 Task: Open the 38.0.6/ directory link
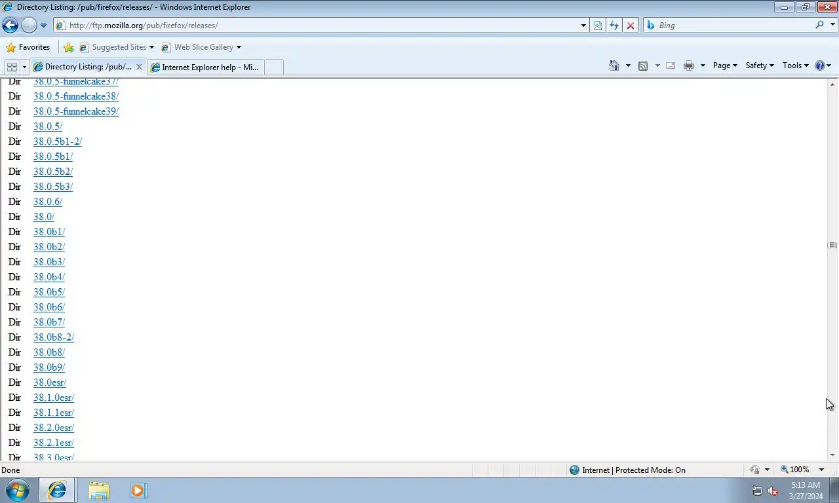(x=48, y=202)
